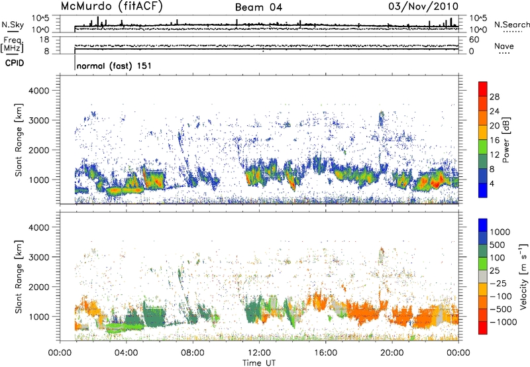Click the red bottom of velocity color bar
This screenshot has width=530, height=367.
coord(483,328)
